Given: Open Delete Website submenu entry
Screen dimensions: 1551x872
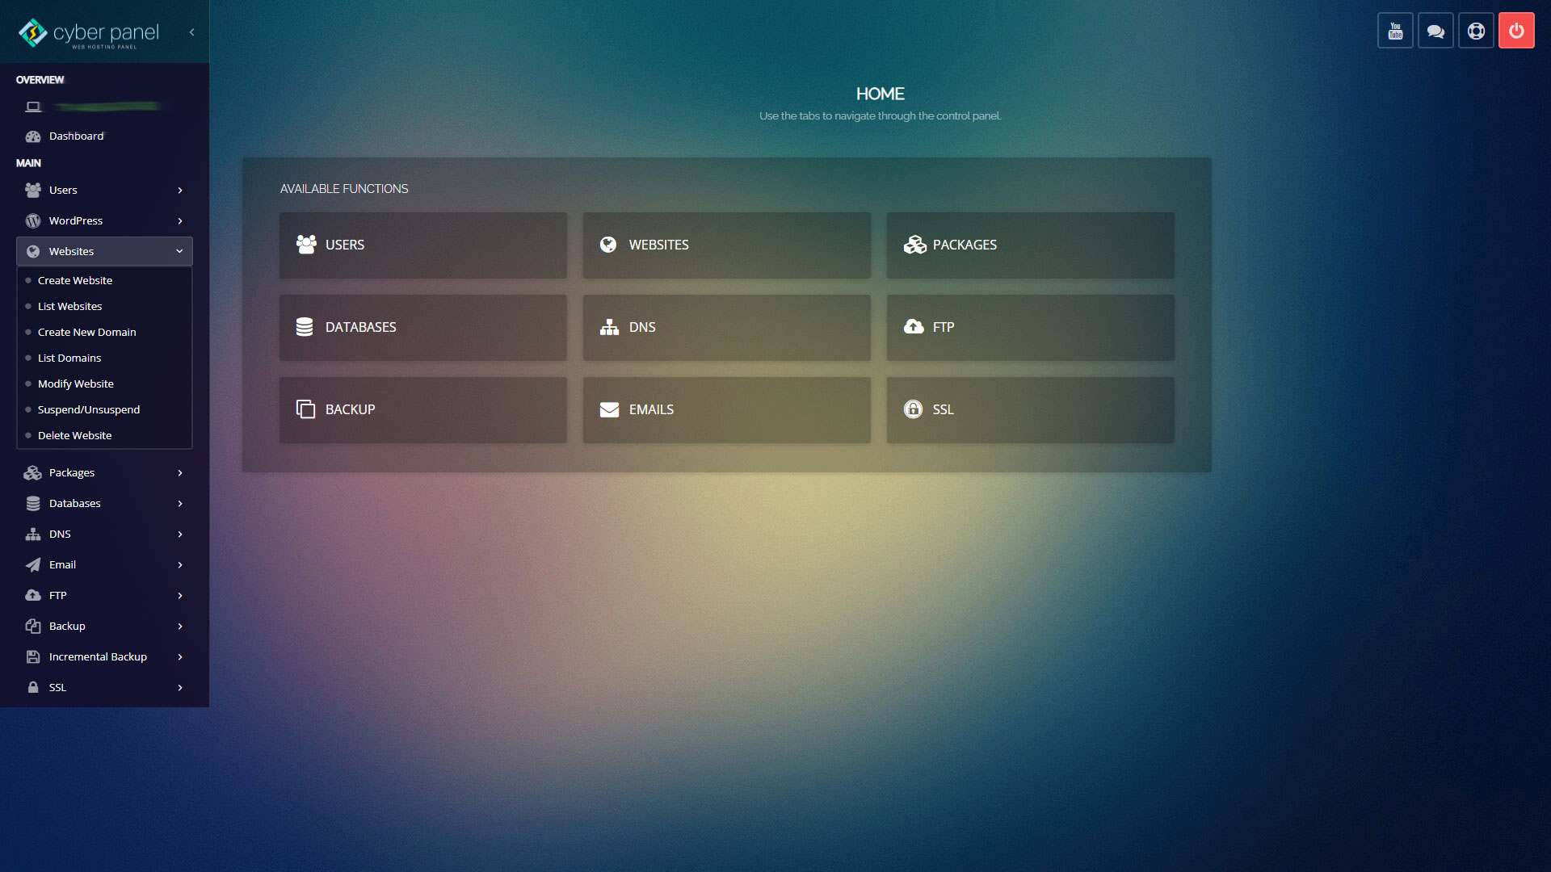Looking at the screenshot, I should click(x=74, y=435).
